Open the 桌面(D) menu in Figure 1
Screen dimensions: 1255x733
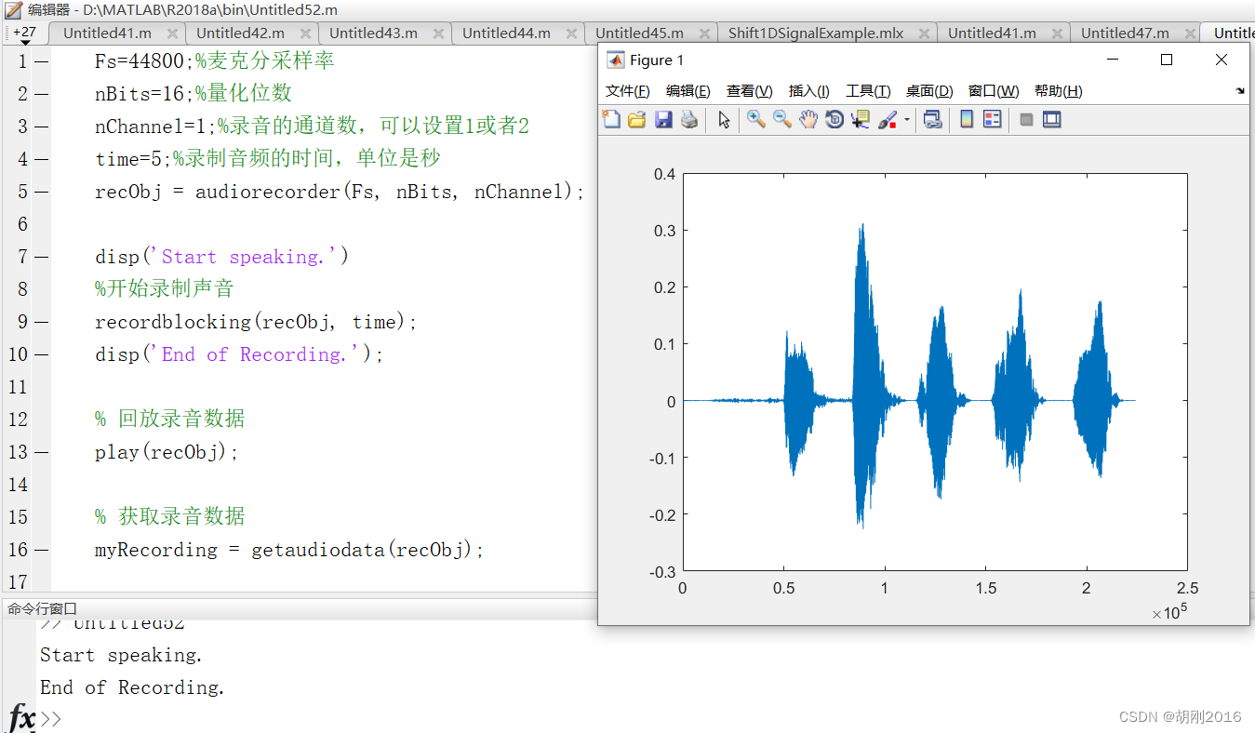(929, 91)
